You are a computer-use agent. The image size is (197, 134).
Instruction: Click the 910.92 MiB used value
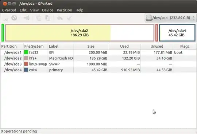[x=130, y=70]
